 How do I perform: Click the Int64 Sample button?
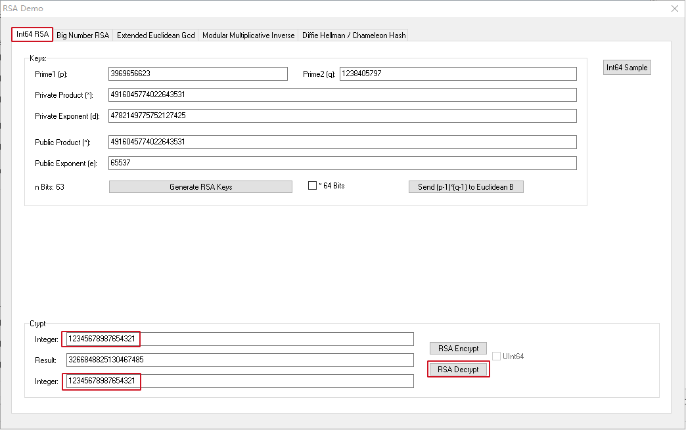click(x=627, y=68)
